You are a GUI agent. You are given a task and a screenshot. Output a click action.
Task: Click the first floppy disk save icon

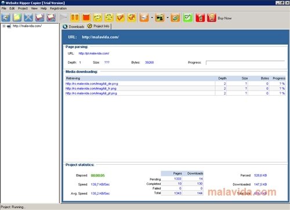click(40, 17)
